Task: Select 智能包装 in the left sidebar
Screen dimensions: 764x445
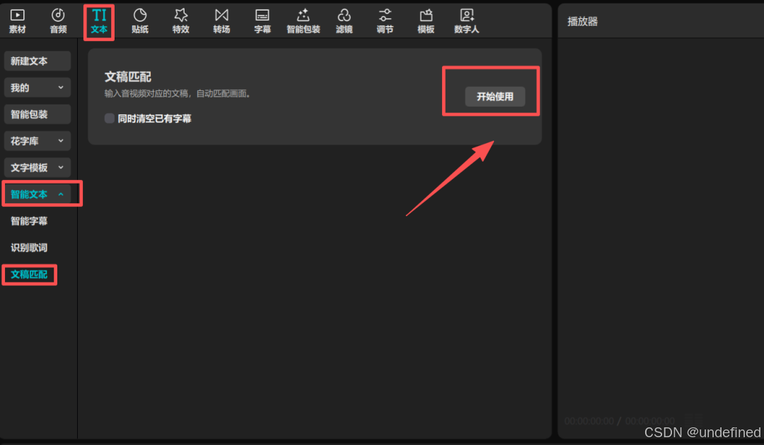Action: (37, 114)
